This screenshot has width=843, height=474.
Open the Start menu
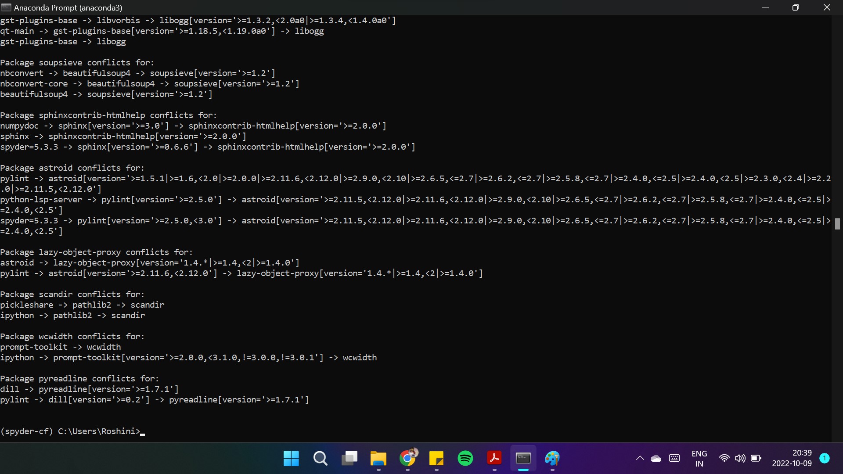point(291,458)
